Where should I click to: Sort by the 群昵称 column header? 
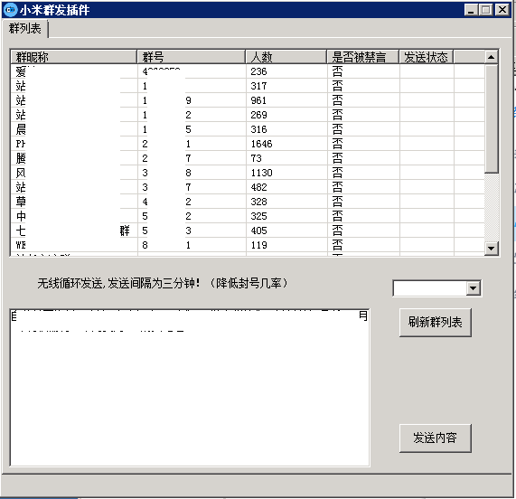click(74, 57)
